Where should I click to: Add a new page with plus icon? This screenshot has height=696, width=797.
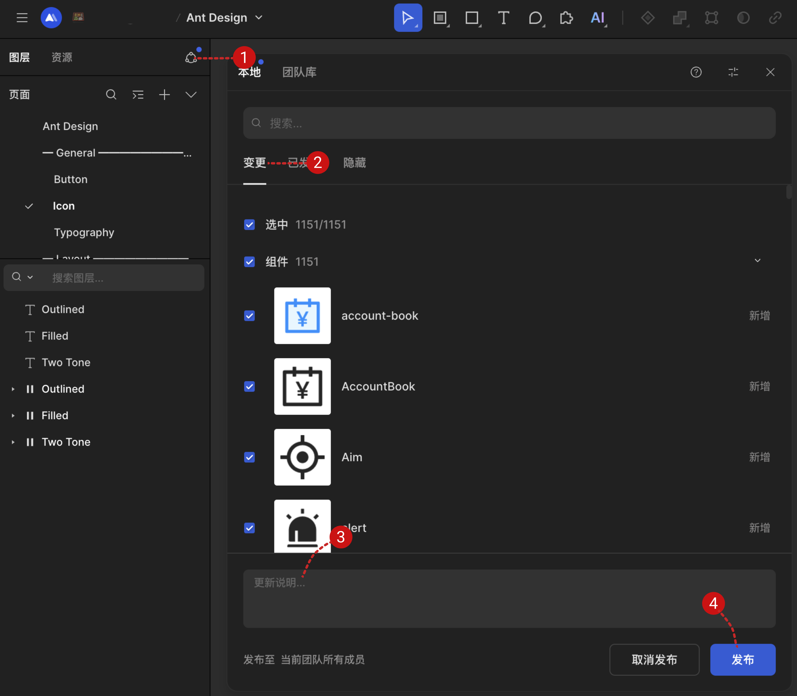point(164,95)
